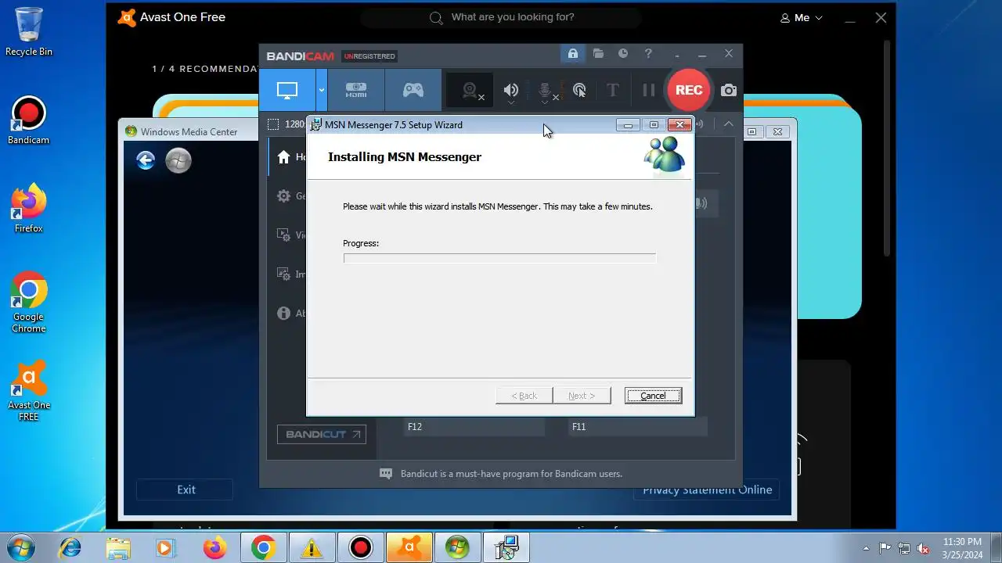The height and width of the screenshot is (563, 1002).
Task: Open Recycle Bin desktop icon
Action: pos(29,32)
